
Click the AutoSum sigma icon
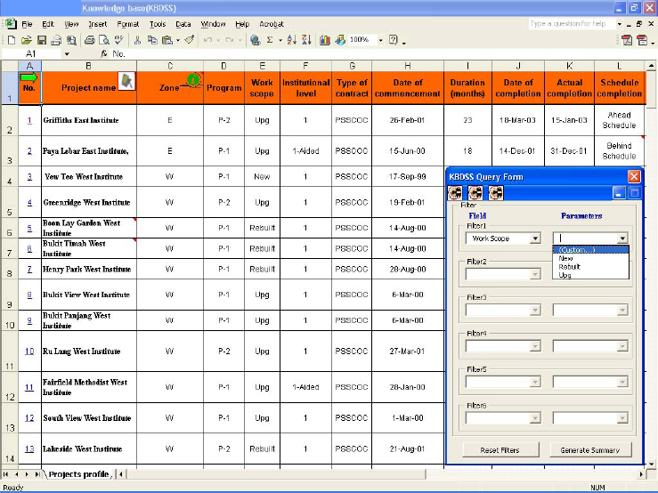[x=270, y=40]
